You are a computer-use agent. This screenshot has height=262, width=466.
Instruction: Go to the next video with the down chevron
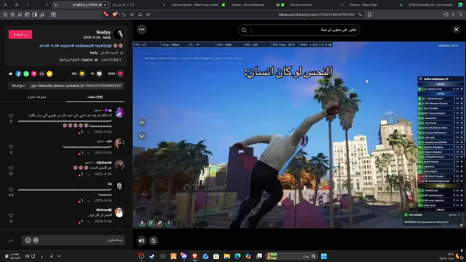[x=142, y=136]
